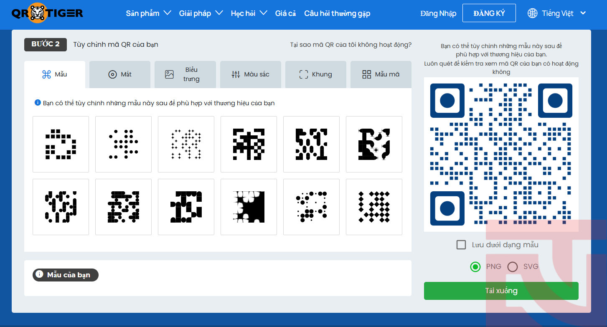The image size is (607, 327).
Task: Click the Khung frame icon
Action: 304,74
